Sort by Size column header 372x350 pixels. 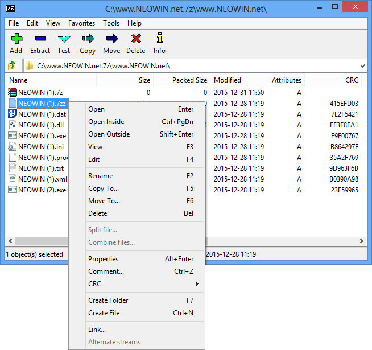125,80
